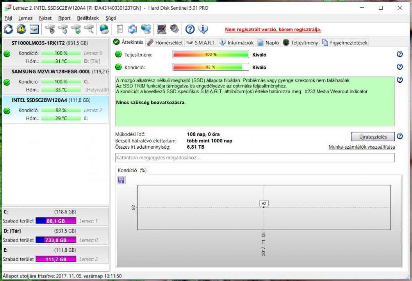Click ST1000LM035 temperature 31 °C bar
This screenshot has width=412, height=281.
tap(61, 61)
